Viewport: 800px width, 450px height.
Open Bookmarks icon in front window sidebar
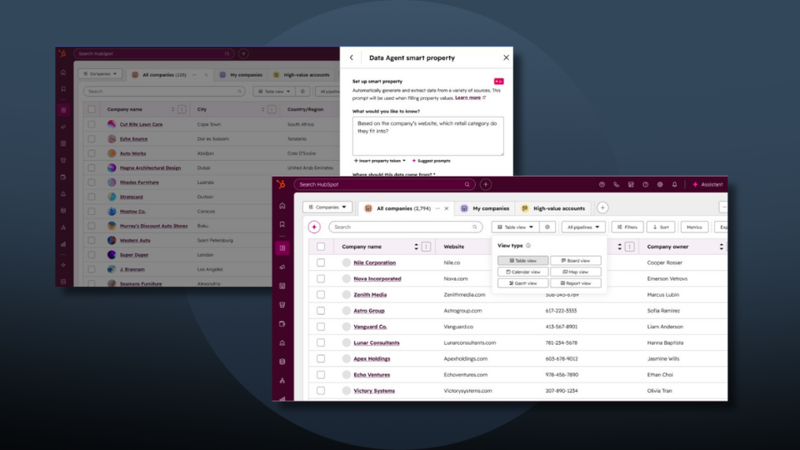[x=282, y=224]
